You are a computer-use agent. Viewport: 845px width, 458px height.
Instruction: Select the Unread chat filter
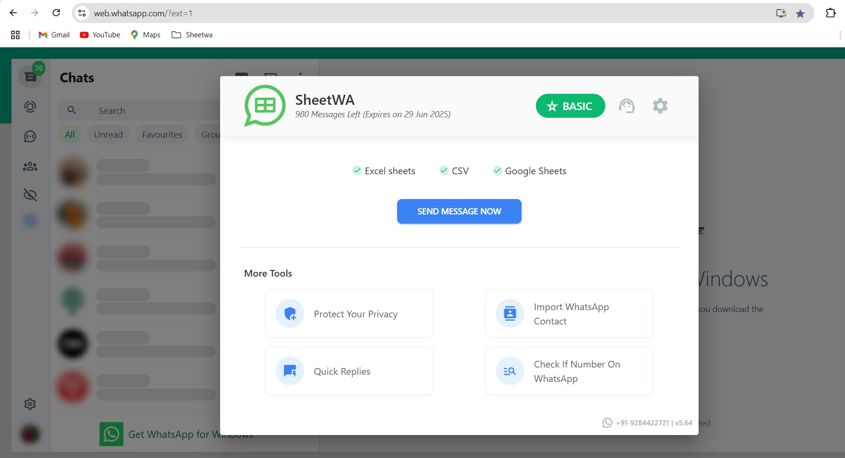pos(109,134)
